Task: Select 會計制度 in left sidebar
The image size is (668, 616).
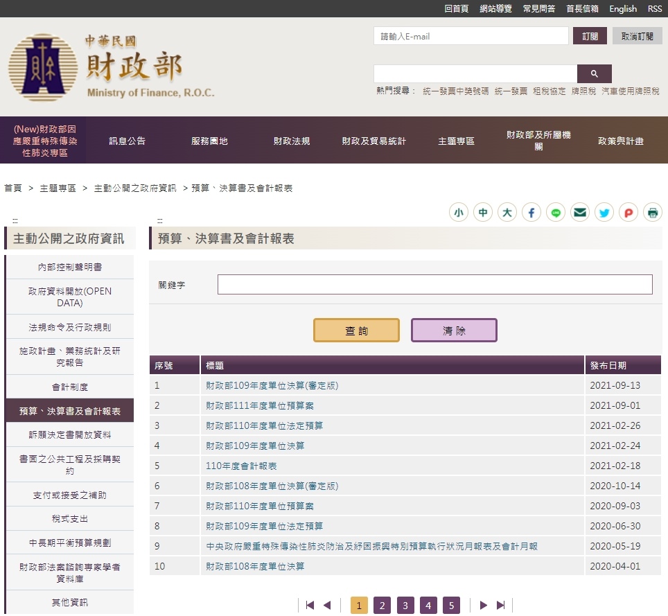Action: [x=70, y=387]
